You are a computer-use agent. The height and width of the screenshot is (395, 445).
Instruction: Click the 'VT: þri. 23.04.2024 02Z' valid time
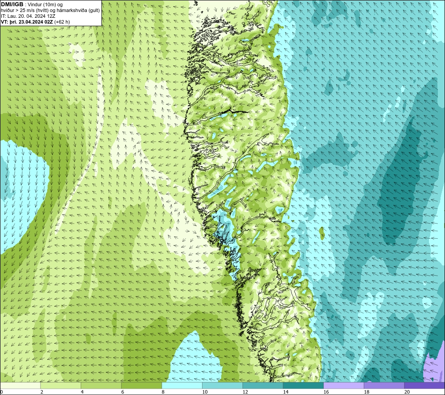click(x=27, y=22)
